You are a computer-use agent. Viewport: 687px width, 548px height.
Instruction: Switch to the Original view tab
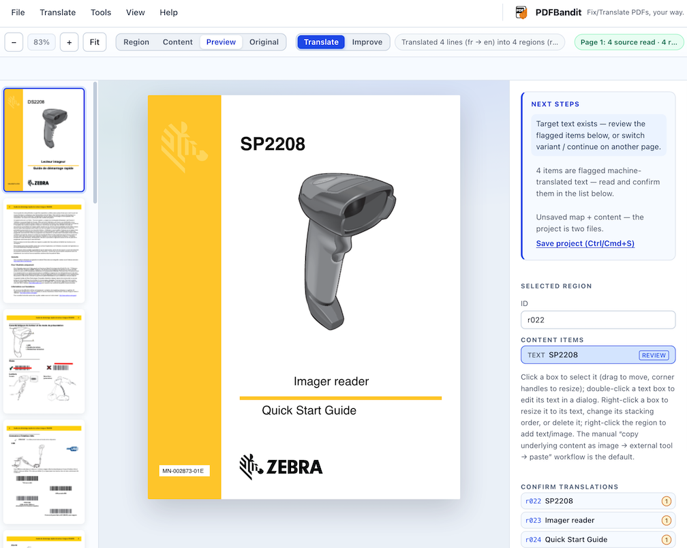tap(264, 42)
